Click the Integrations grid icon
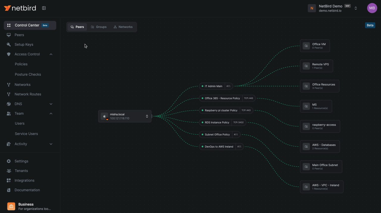This screenshot has width=381, height=213. (x=9, y=181)
